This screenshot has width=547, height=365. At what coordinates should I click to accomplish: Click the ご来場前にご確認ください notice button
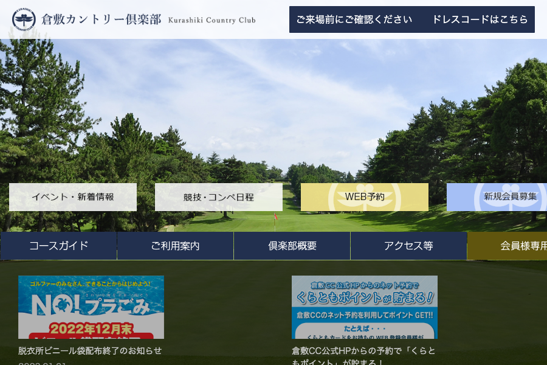[x=354, y=19]
